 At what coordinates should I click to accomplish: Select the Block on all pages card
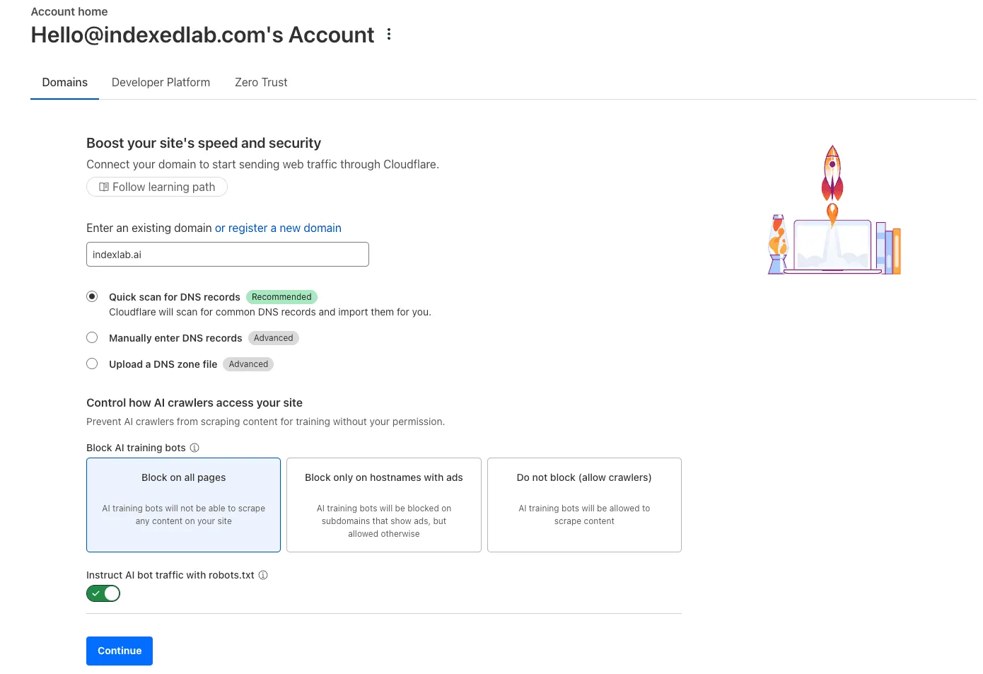(184, 505)
